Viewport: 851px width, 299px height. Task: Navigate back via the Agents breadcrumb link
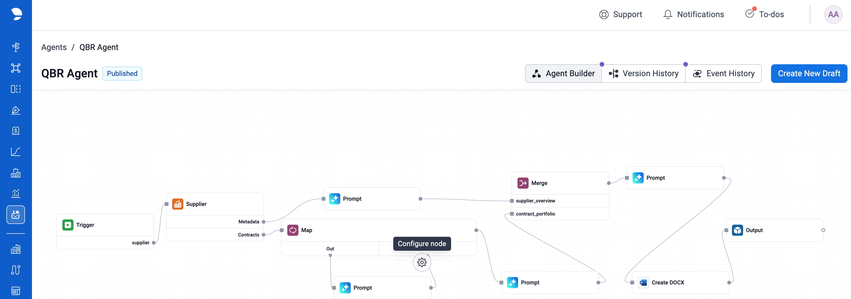click(54, 47)
